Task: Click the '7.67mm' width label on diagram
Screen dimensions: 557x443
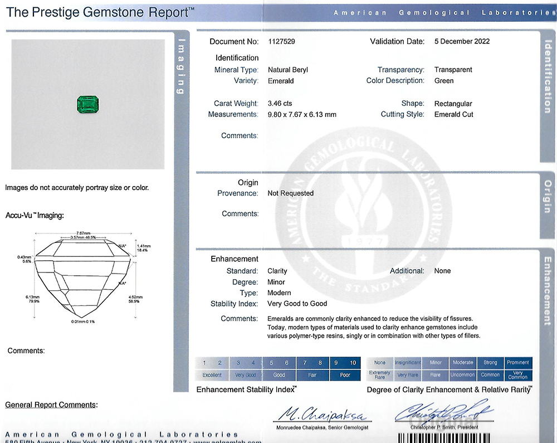Action: [83, 233]
